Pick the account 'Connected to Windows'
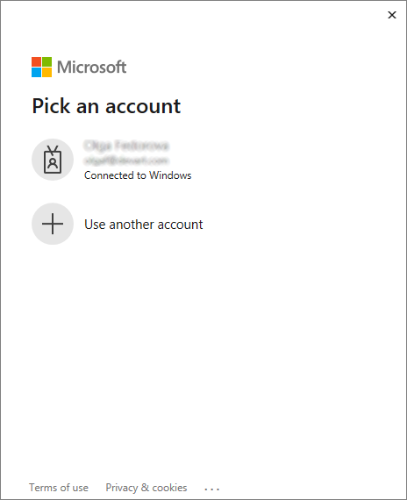Image resolution: width=407 pixels, height=500 pixels. point(138,175)
